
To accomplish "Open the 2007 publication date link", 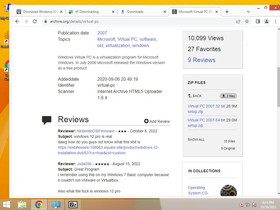I will pos(102,33).
